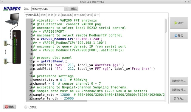Switch to the 关于 about tab
Image resolution: width=191 pixels, height=112 pixels.
point(96,15)
